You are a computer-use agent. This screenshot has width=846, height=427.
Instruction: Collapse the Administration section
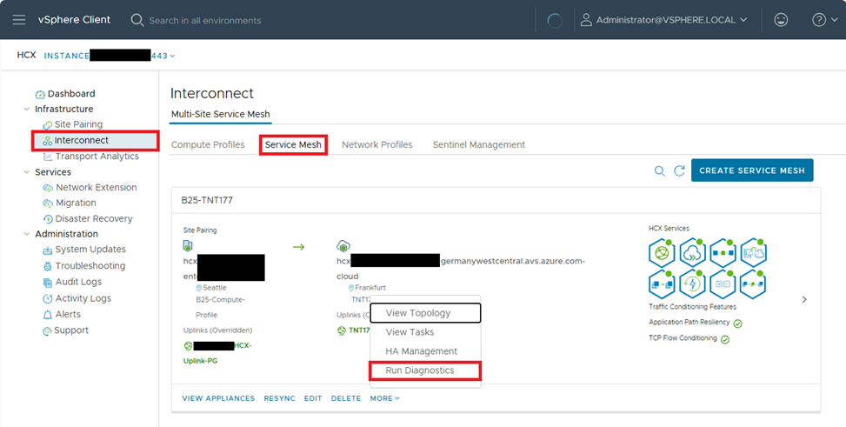[26, 234]
